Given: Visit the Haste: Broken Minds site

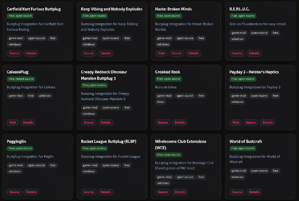Looking at the screenshot, I should pyautogui.click(x=161, y=53).
